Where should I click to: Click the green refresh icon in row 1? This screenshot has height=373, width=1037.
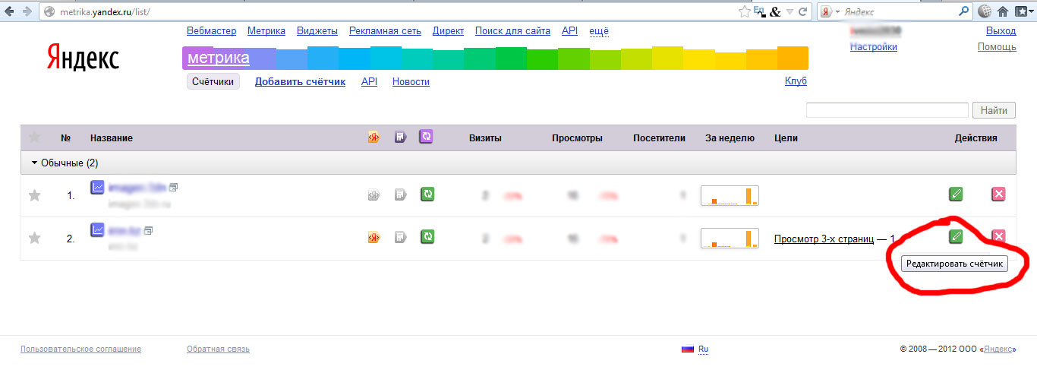point(427,194)
